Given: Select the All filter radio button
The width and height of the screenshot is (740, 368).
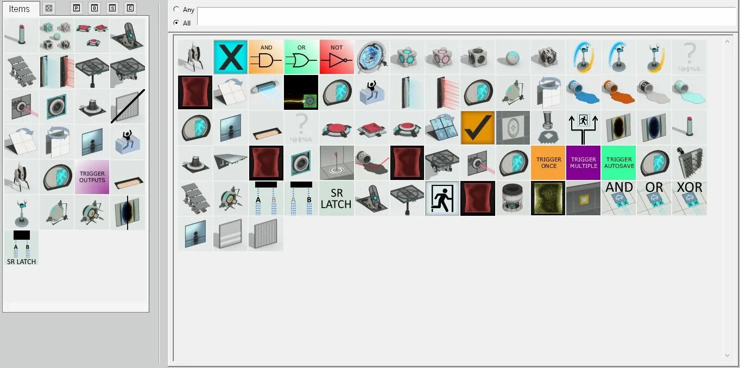Looking at the screenshot, I should pyautogui.click(x=176, y=23).
